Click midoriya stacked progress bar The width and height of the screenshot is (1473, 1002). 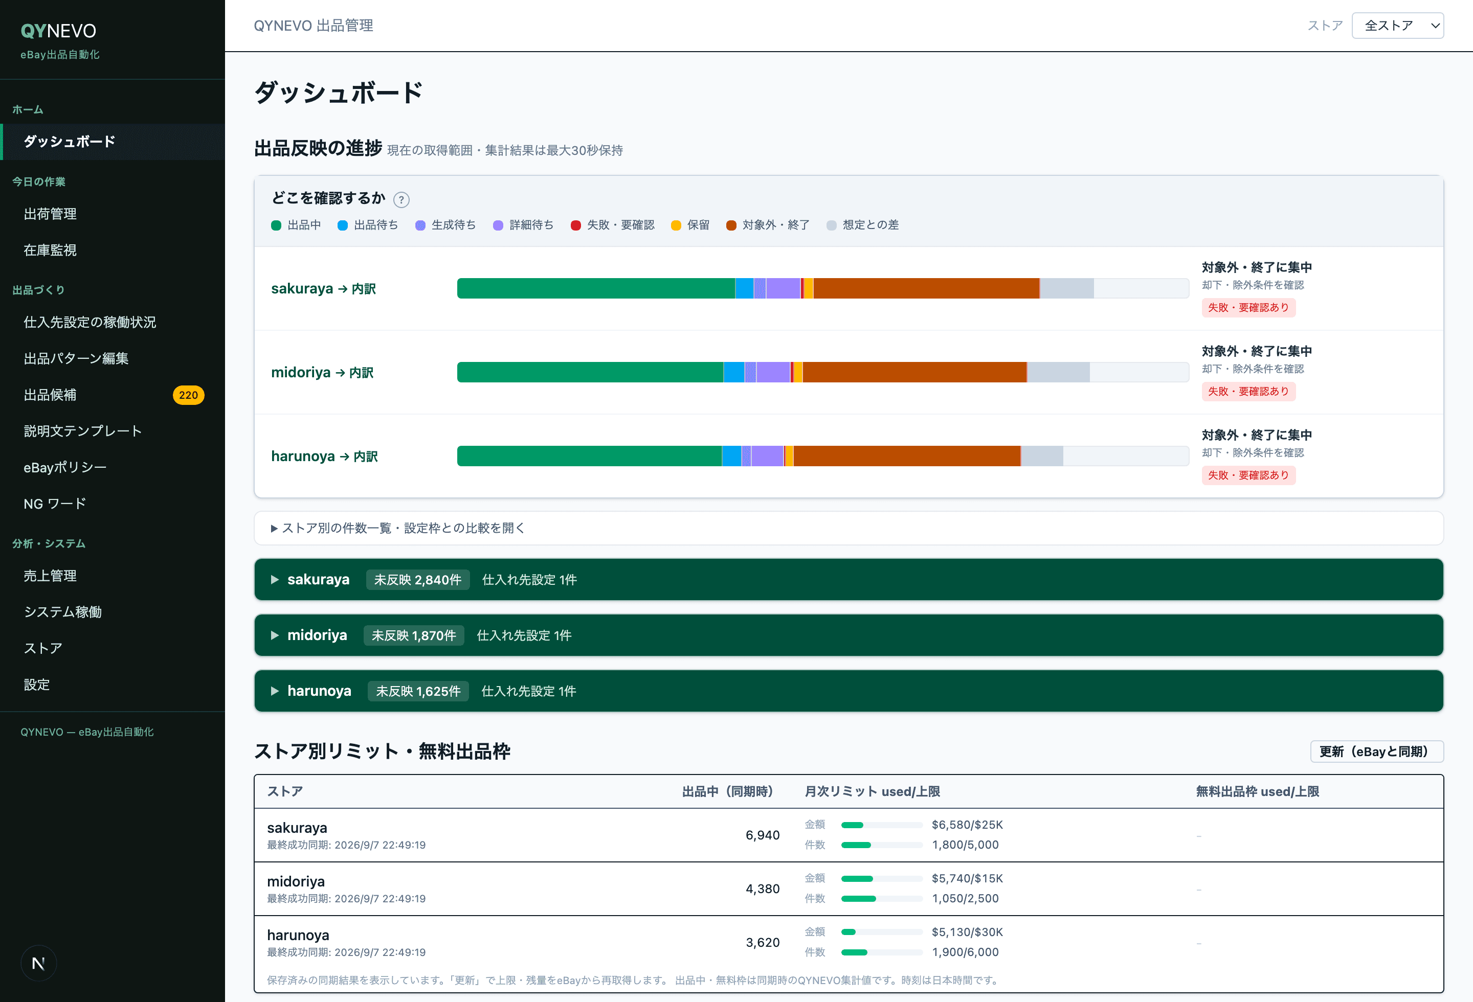[x=823, y=372]
